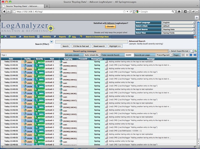Image resolution: width=200 pixels, height=149 pixels.
Task: Click the green status dot in menu bar
Action: pyautogui.click(x=2, y=37)
